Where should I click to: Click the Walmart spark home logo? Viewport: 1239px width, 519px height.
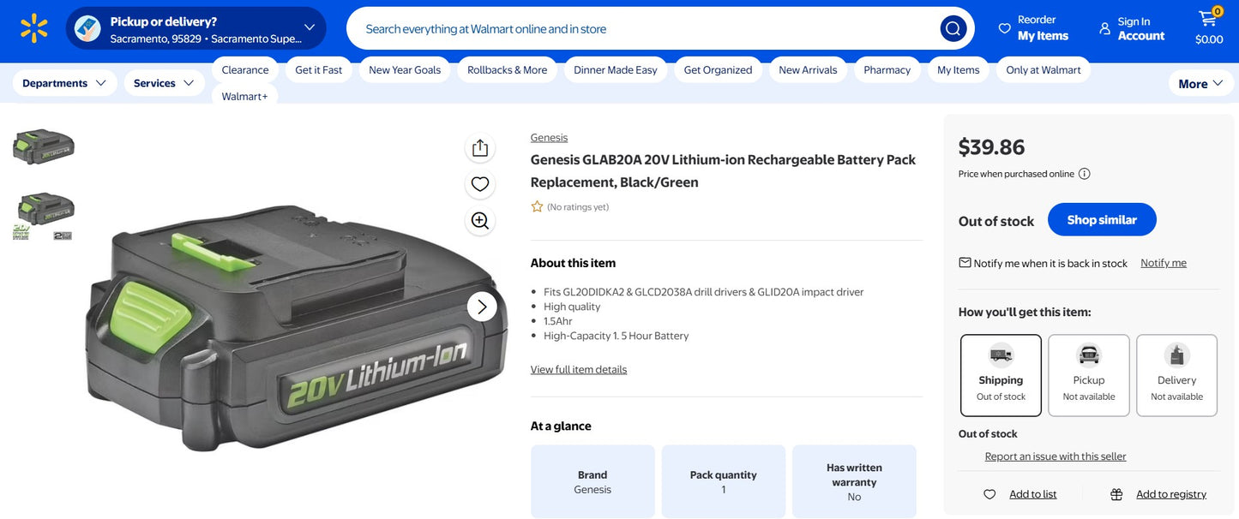(x=34, y=28)
